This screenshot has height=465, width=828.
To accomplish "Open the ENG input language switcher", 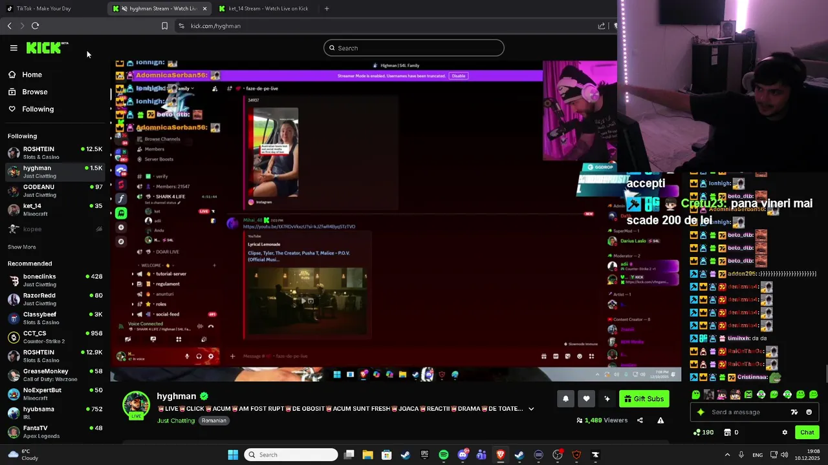I will click(x=757, y=455).
